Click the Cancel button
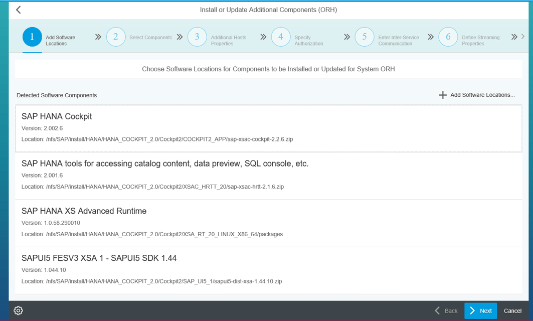 [512, 311]
